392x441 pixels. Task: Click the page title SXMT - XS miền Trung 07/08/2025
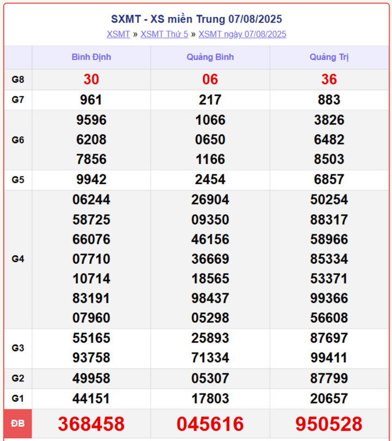(x=197, y=19)
